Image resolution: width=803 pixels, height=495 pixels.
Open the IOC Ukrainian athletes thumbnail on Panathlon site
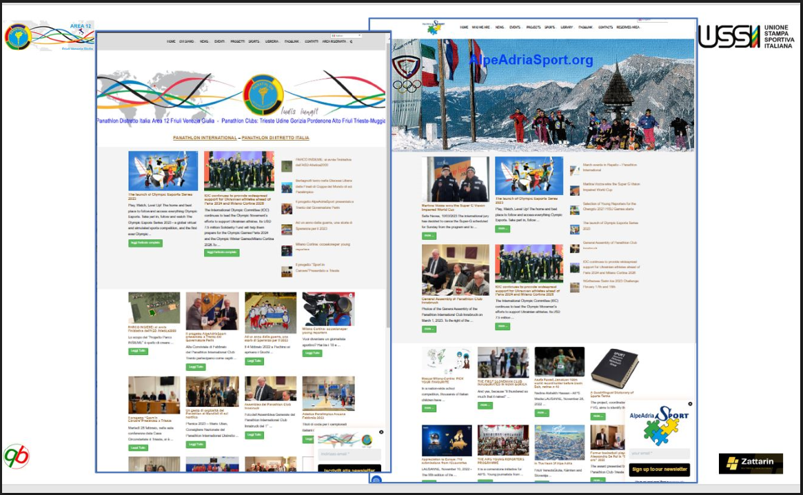238,171
